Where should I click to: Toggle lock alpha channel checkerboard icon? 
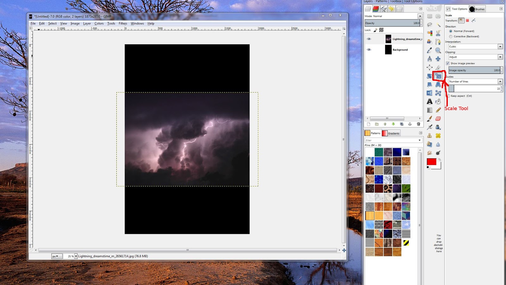tap(381, 30)
